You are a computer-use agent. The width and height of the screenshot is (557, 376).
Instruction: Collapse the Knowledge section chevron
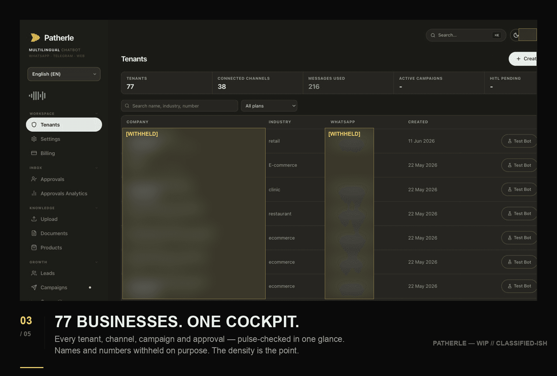point(96,208)
